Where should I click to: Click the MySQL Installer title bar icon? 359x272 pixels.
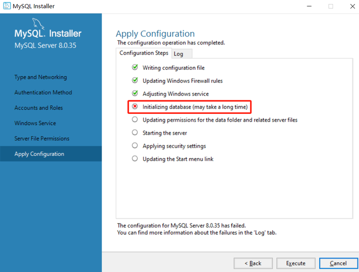tap(7, 5)
